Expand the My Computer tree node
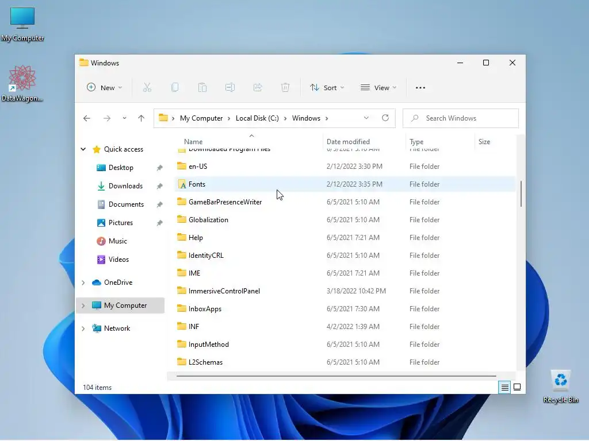This screenshot has width=589, height=441. click(x=83, y=305)
